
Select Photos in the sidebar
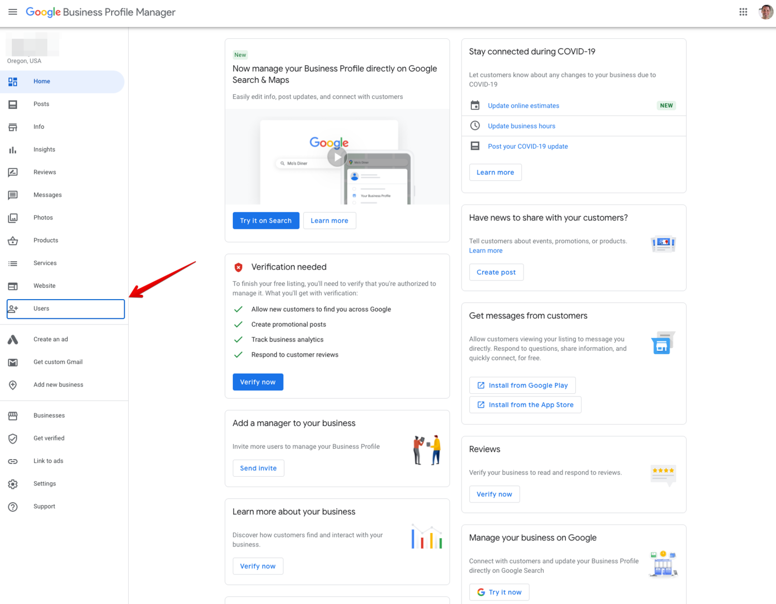pyautogui.click(x=62, y=218)
